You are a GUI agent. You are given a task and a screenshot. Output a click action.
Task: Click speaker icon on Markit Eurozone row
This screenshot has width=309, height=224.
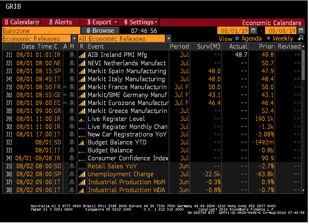[x=65, y=103]
